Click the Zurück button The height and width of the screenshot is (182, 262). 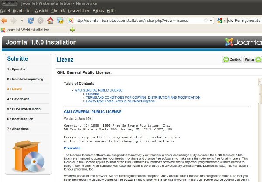[x=232, y=60]
